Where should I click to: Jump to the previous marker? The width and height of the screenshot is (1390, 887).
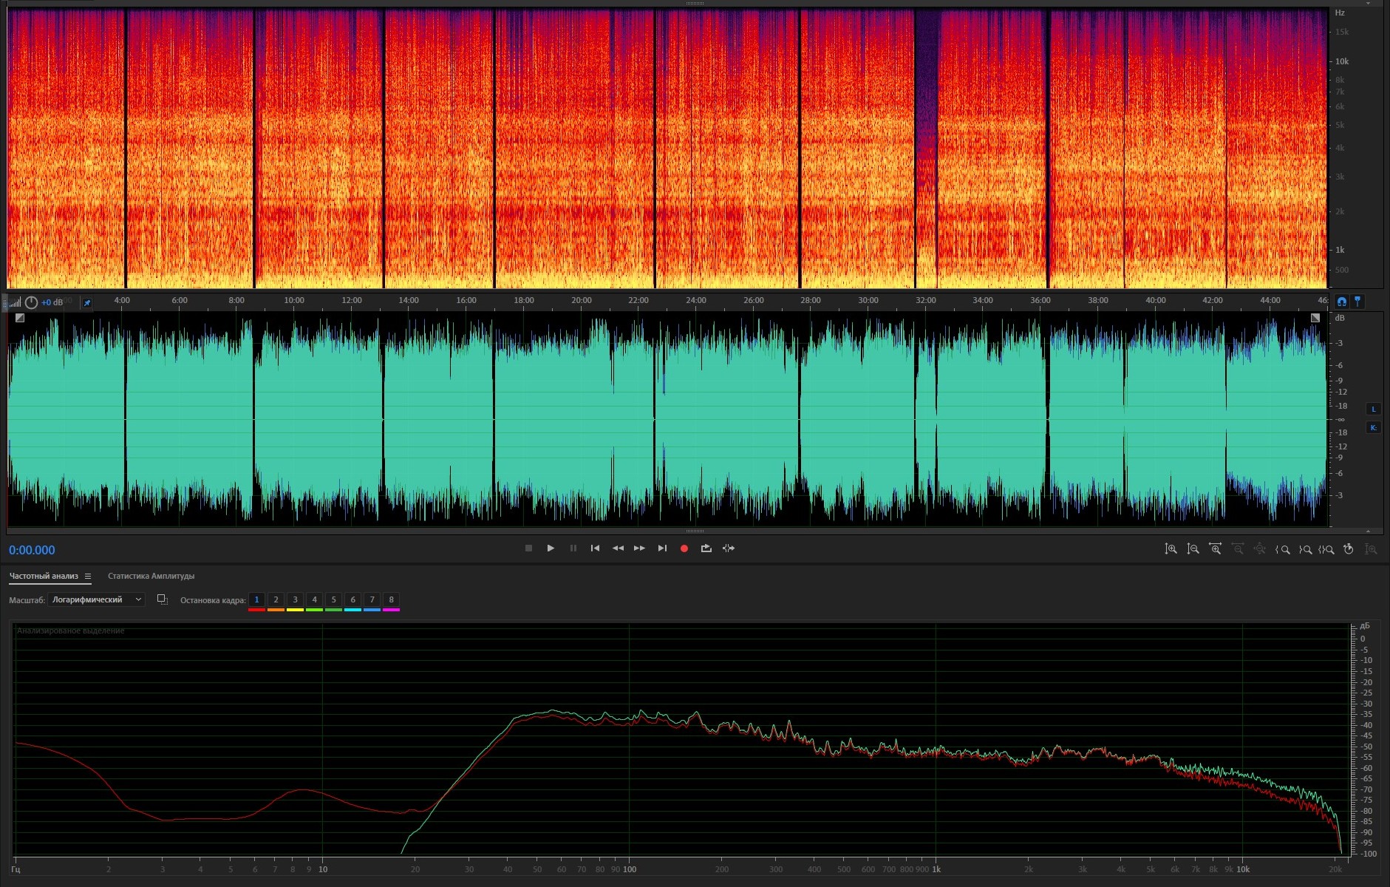tap(595, 548)
